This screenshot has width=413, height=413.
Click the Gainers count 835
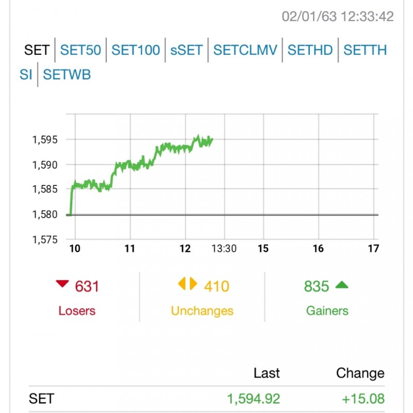pos(316,287)
